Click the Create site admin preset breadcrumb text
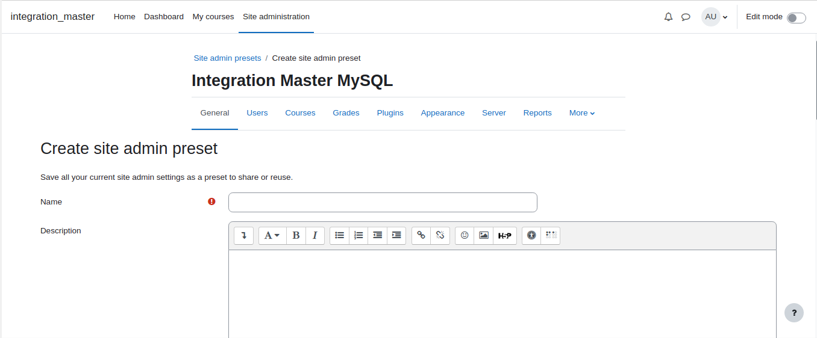The height and width of the screenshot is (338, 817). click(x=316, y=58)
